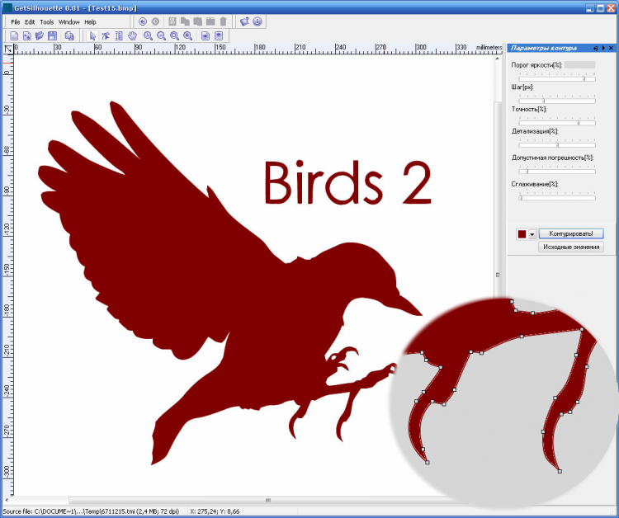Click the greyed-out Delete trash icon
Viewport: 619px width, 518px height.
223,21
